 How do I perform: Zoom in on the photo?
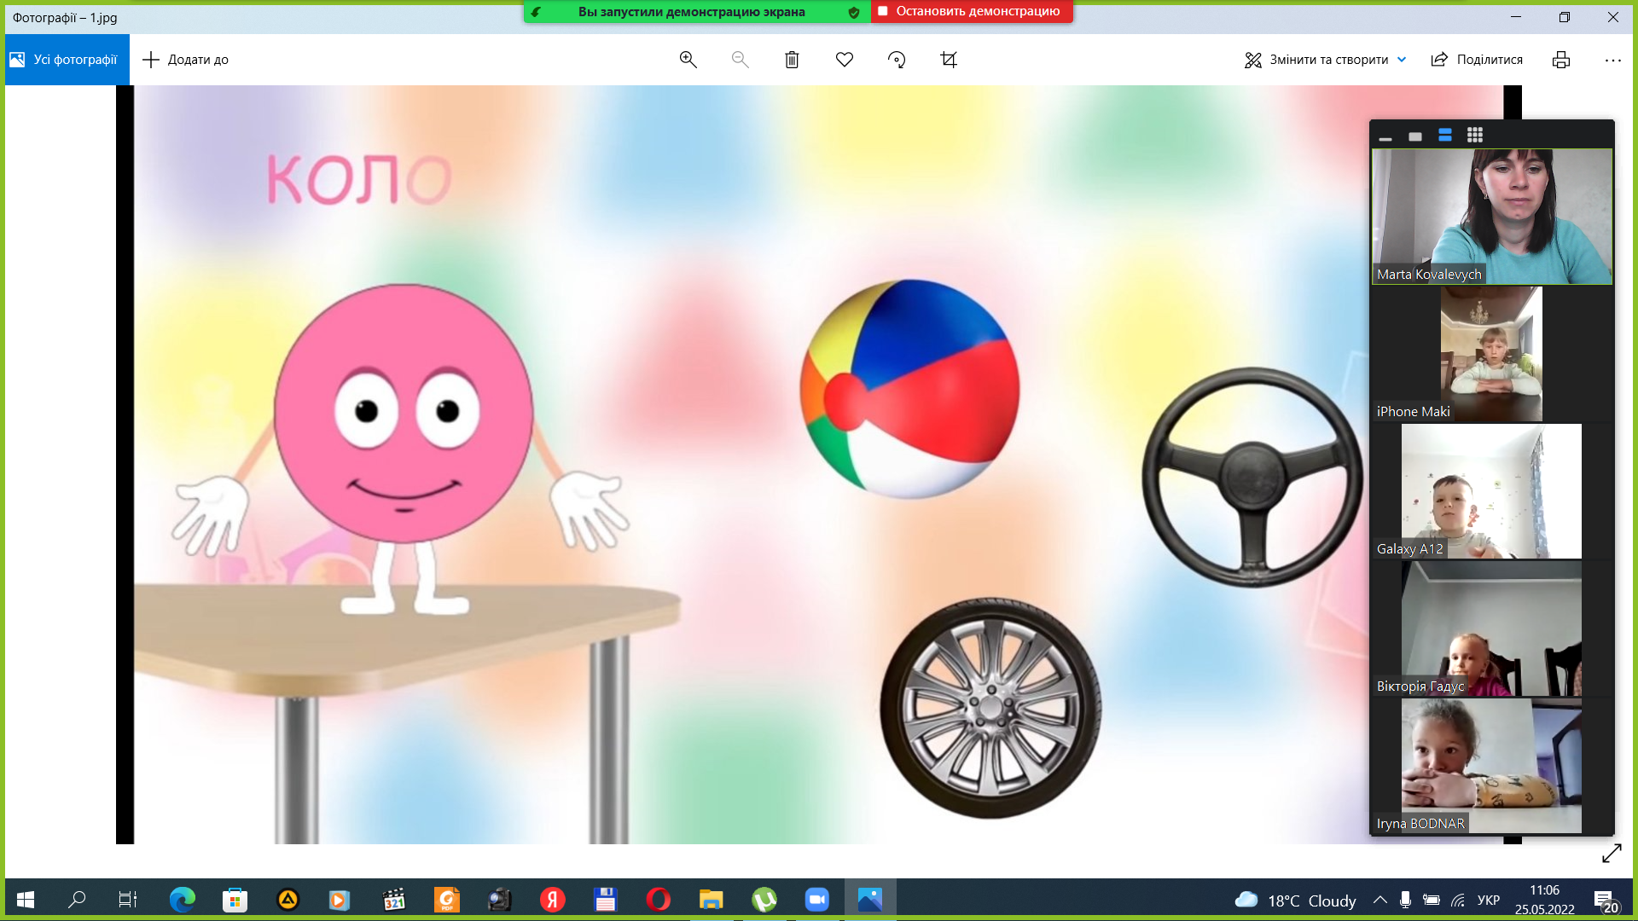[688, 60]
